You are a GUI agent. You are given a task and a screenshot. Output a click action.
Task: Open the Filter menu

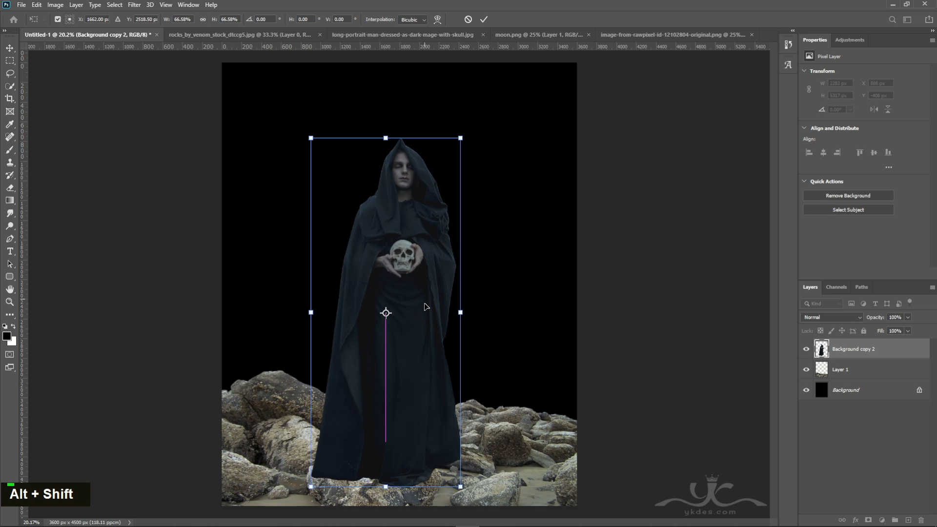pyautogui.click(x=134, y=5)
